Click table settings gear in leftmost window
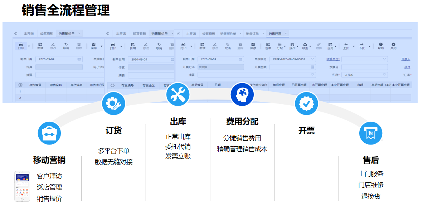The height and width of the screenshot is (207, 423). pos(20,85)
